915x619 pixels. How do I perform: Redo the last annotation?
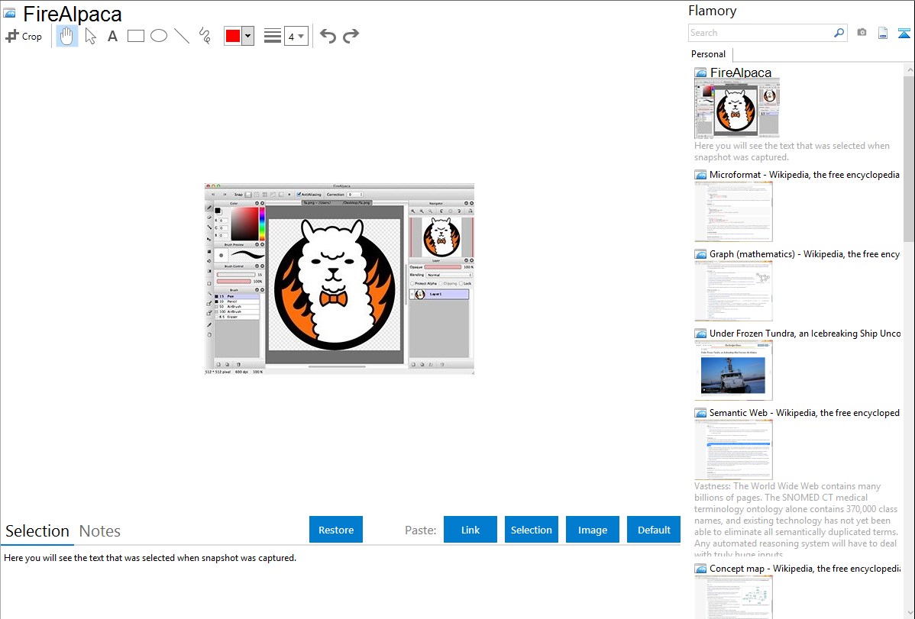tap(351, 36)
